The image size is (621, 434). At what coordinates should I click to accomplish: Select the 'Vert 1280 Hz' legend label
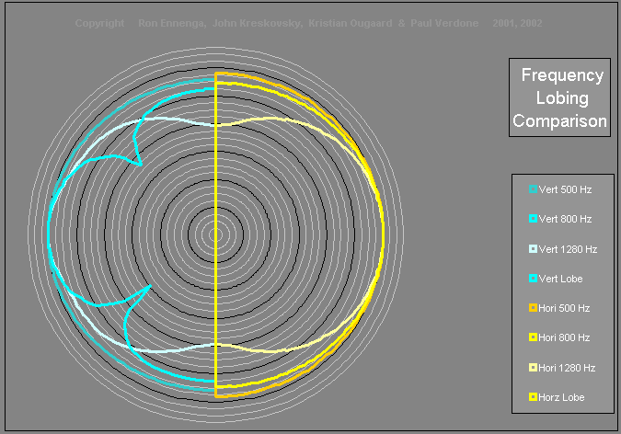click(x=568, y=249)
